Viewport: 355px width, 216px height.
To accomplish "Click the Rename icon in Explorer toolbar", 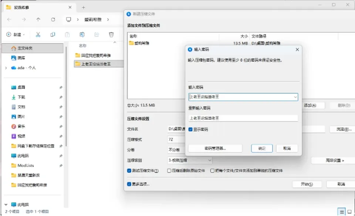I will pos(82,34).
